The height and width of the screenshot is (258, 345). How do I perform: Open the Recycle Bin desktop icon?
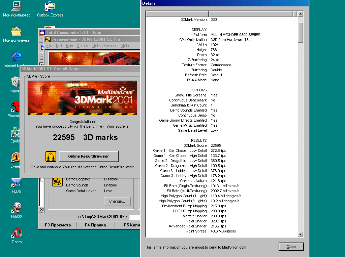coord(15,82)
